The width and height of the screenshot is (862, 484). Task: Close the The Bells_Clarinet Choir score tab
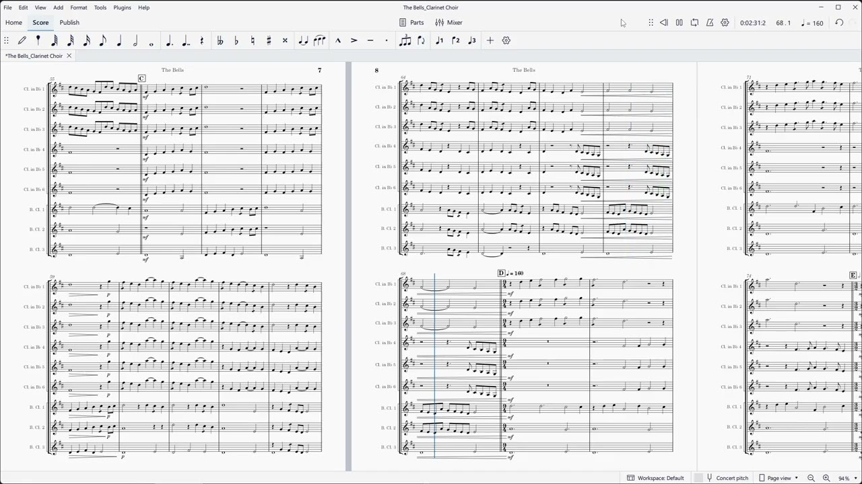(69, 56)
